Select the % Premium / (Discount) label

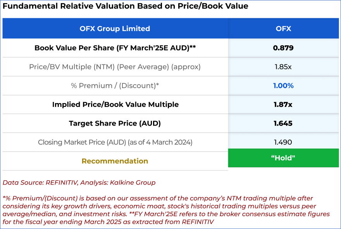pos(115,86)
